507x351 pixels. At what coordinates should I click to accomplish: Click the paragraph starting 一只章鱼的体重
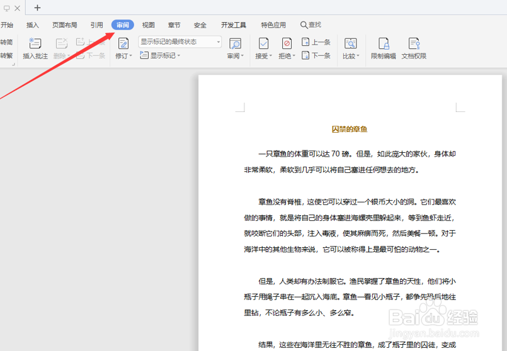(350, 162)
